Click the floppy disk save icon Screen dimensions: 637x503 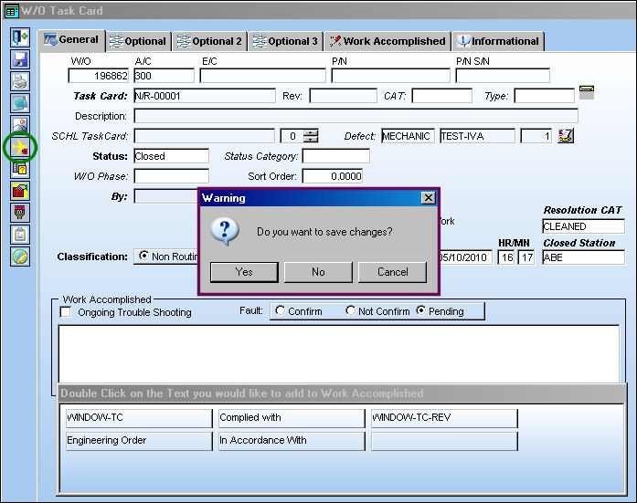pos(20,59)
